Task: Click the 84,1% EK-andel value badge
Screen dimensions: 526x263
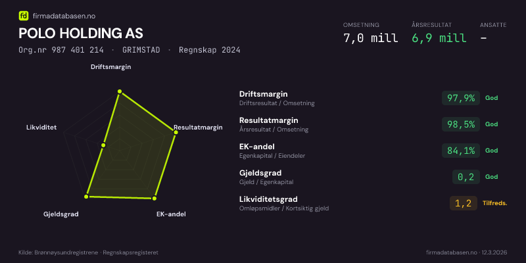Action: point(460,151)
